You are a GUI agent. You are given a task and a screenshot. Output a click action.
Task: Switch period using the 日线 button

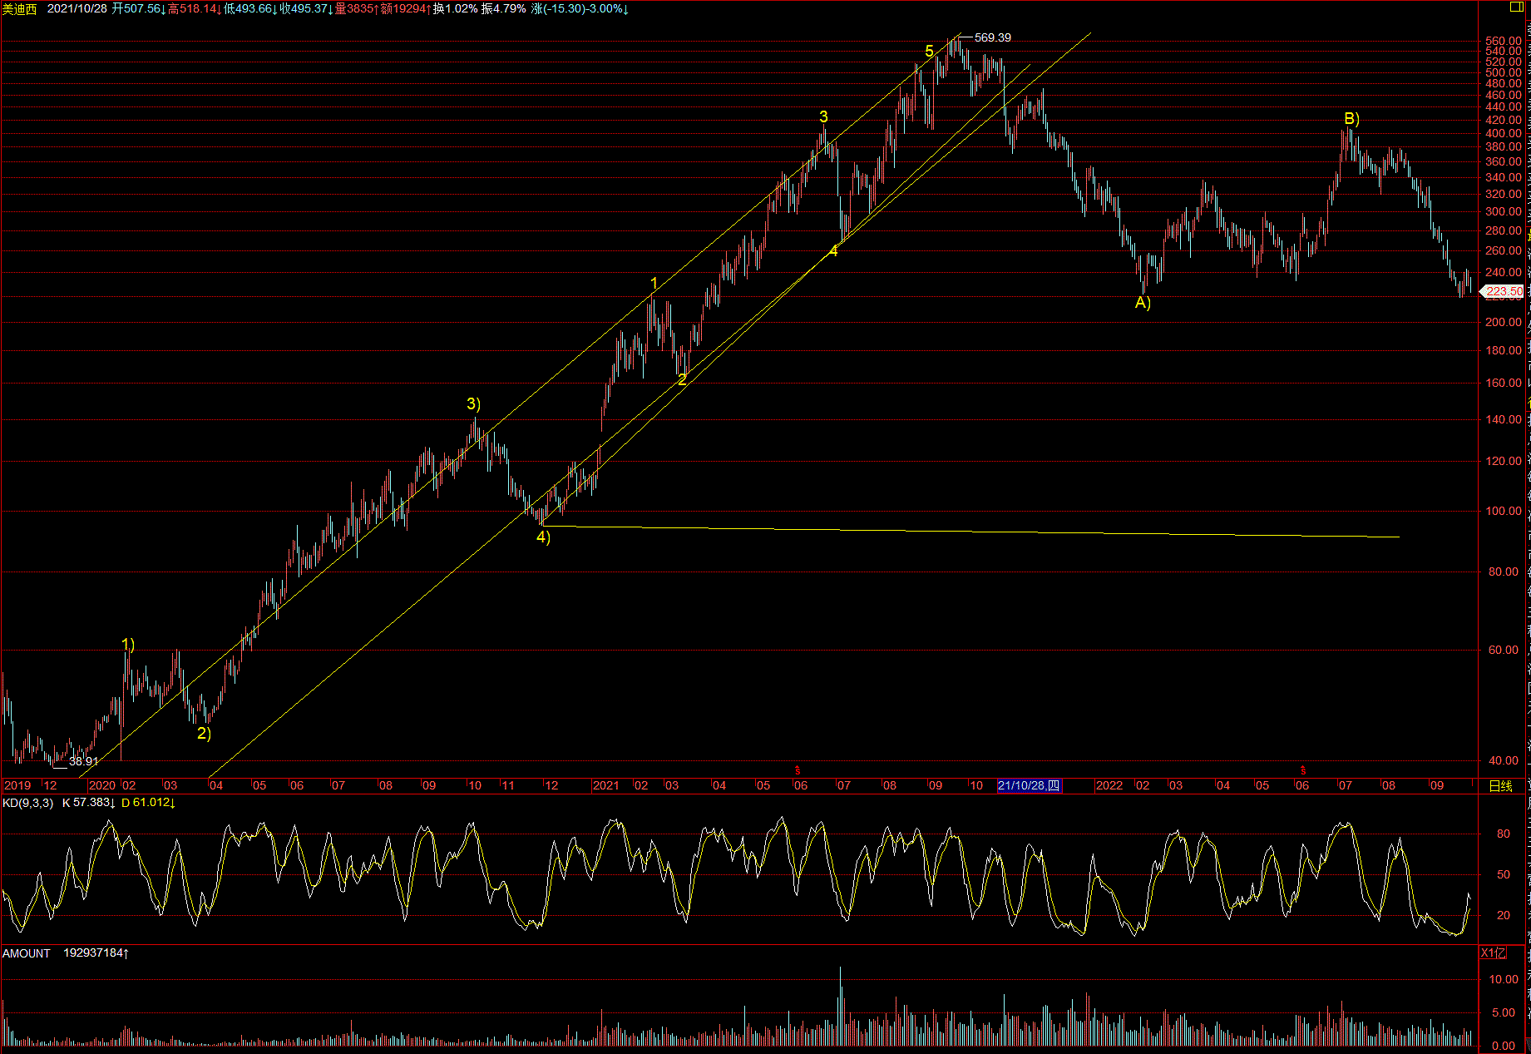click(x=1501, y=786)
